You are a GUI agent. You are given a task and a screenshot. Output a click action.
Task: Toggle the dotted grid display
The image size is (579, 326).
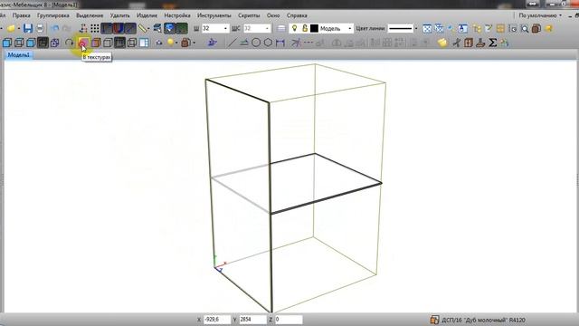(95, 28)
